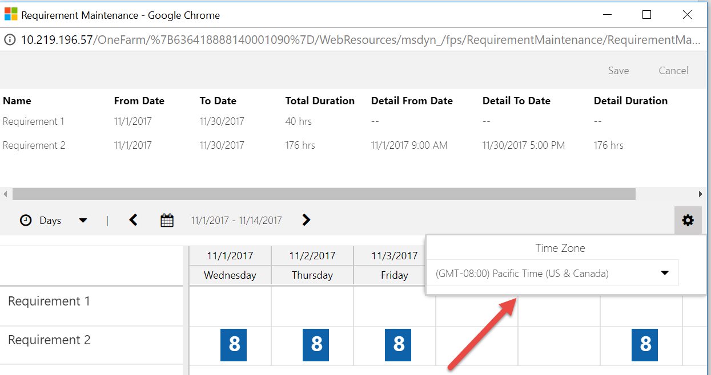The image size is (711, 375).
Task: Select the Requirement 1 row in list
Action: (34, 121)
